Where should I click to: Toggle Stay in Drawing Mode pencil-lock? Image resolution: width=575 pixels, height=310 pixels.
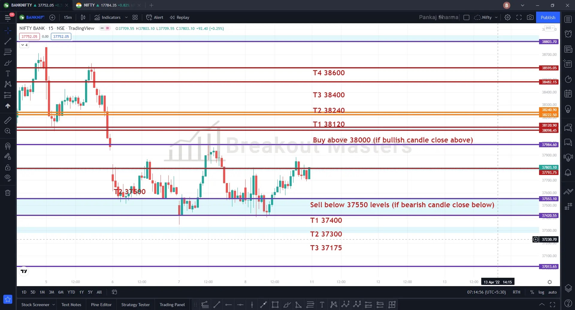8,156
